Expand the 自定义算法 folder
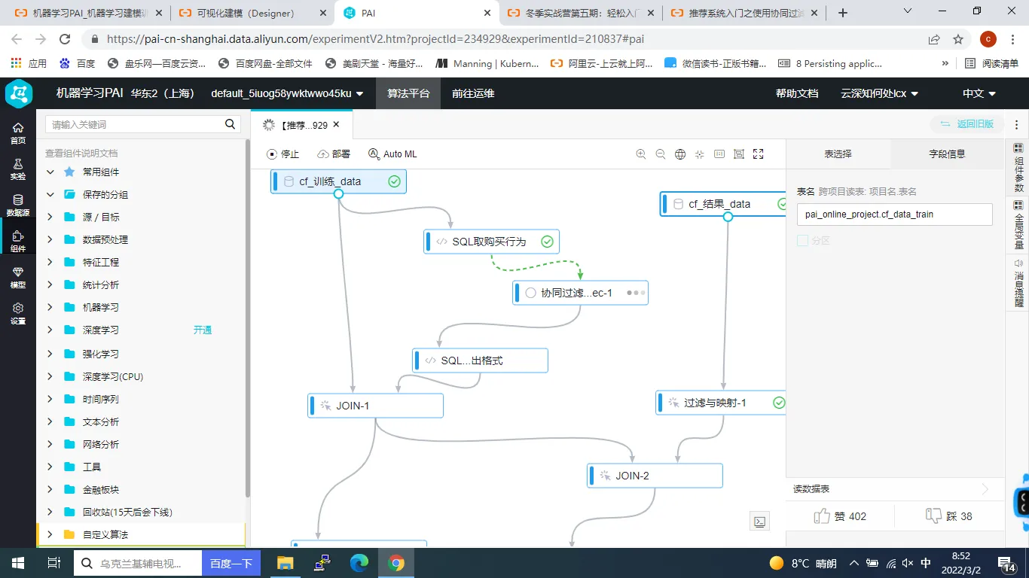Image resolution: width=1029 pixels, height=578 pixels. (x=50, y=534)
